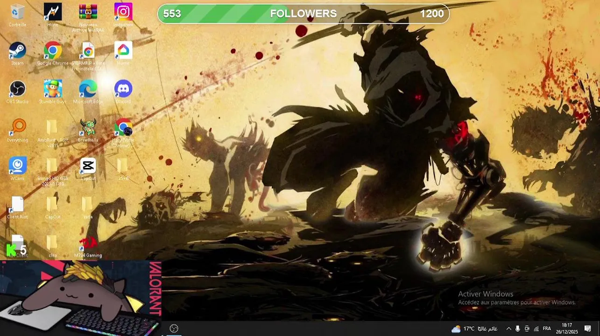This screenshot has width=600, height=336.
Task: Open the Google Chrome desktop shortcut
Action: 53,54
